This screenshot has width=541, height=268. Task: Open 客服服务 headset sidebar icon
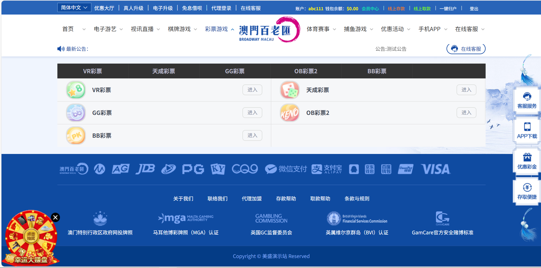527,100
